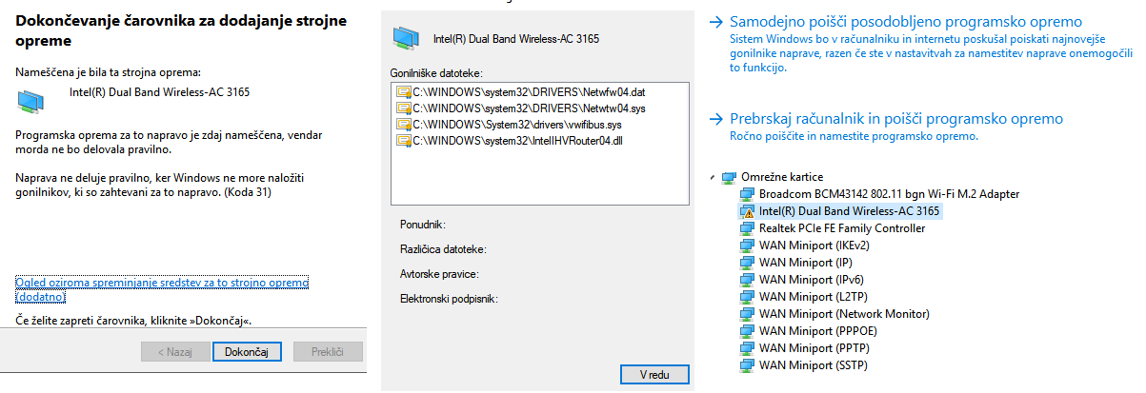Click the V redu button
The width and height of the screenshot is (1146, 393).
point(653,375)
